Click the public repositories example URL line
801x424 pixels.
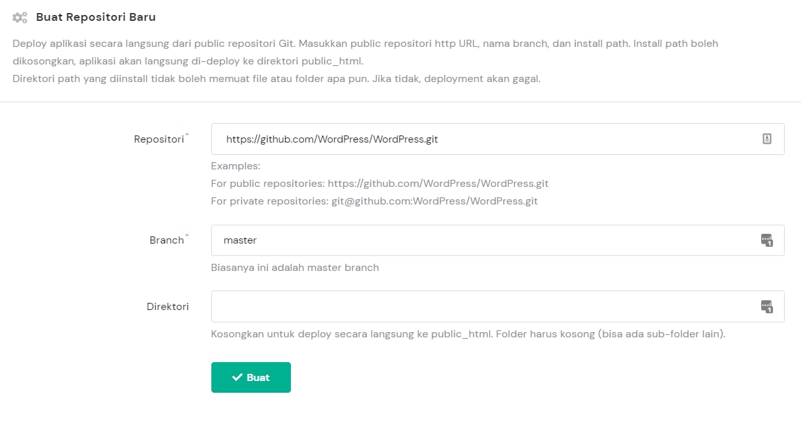point(380,184)
